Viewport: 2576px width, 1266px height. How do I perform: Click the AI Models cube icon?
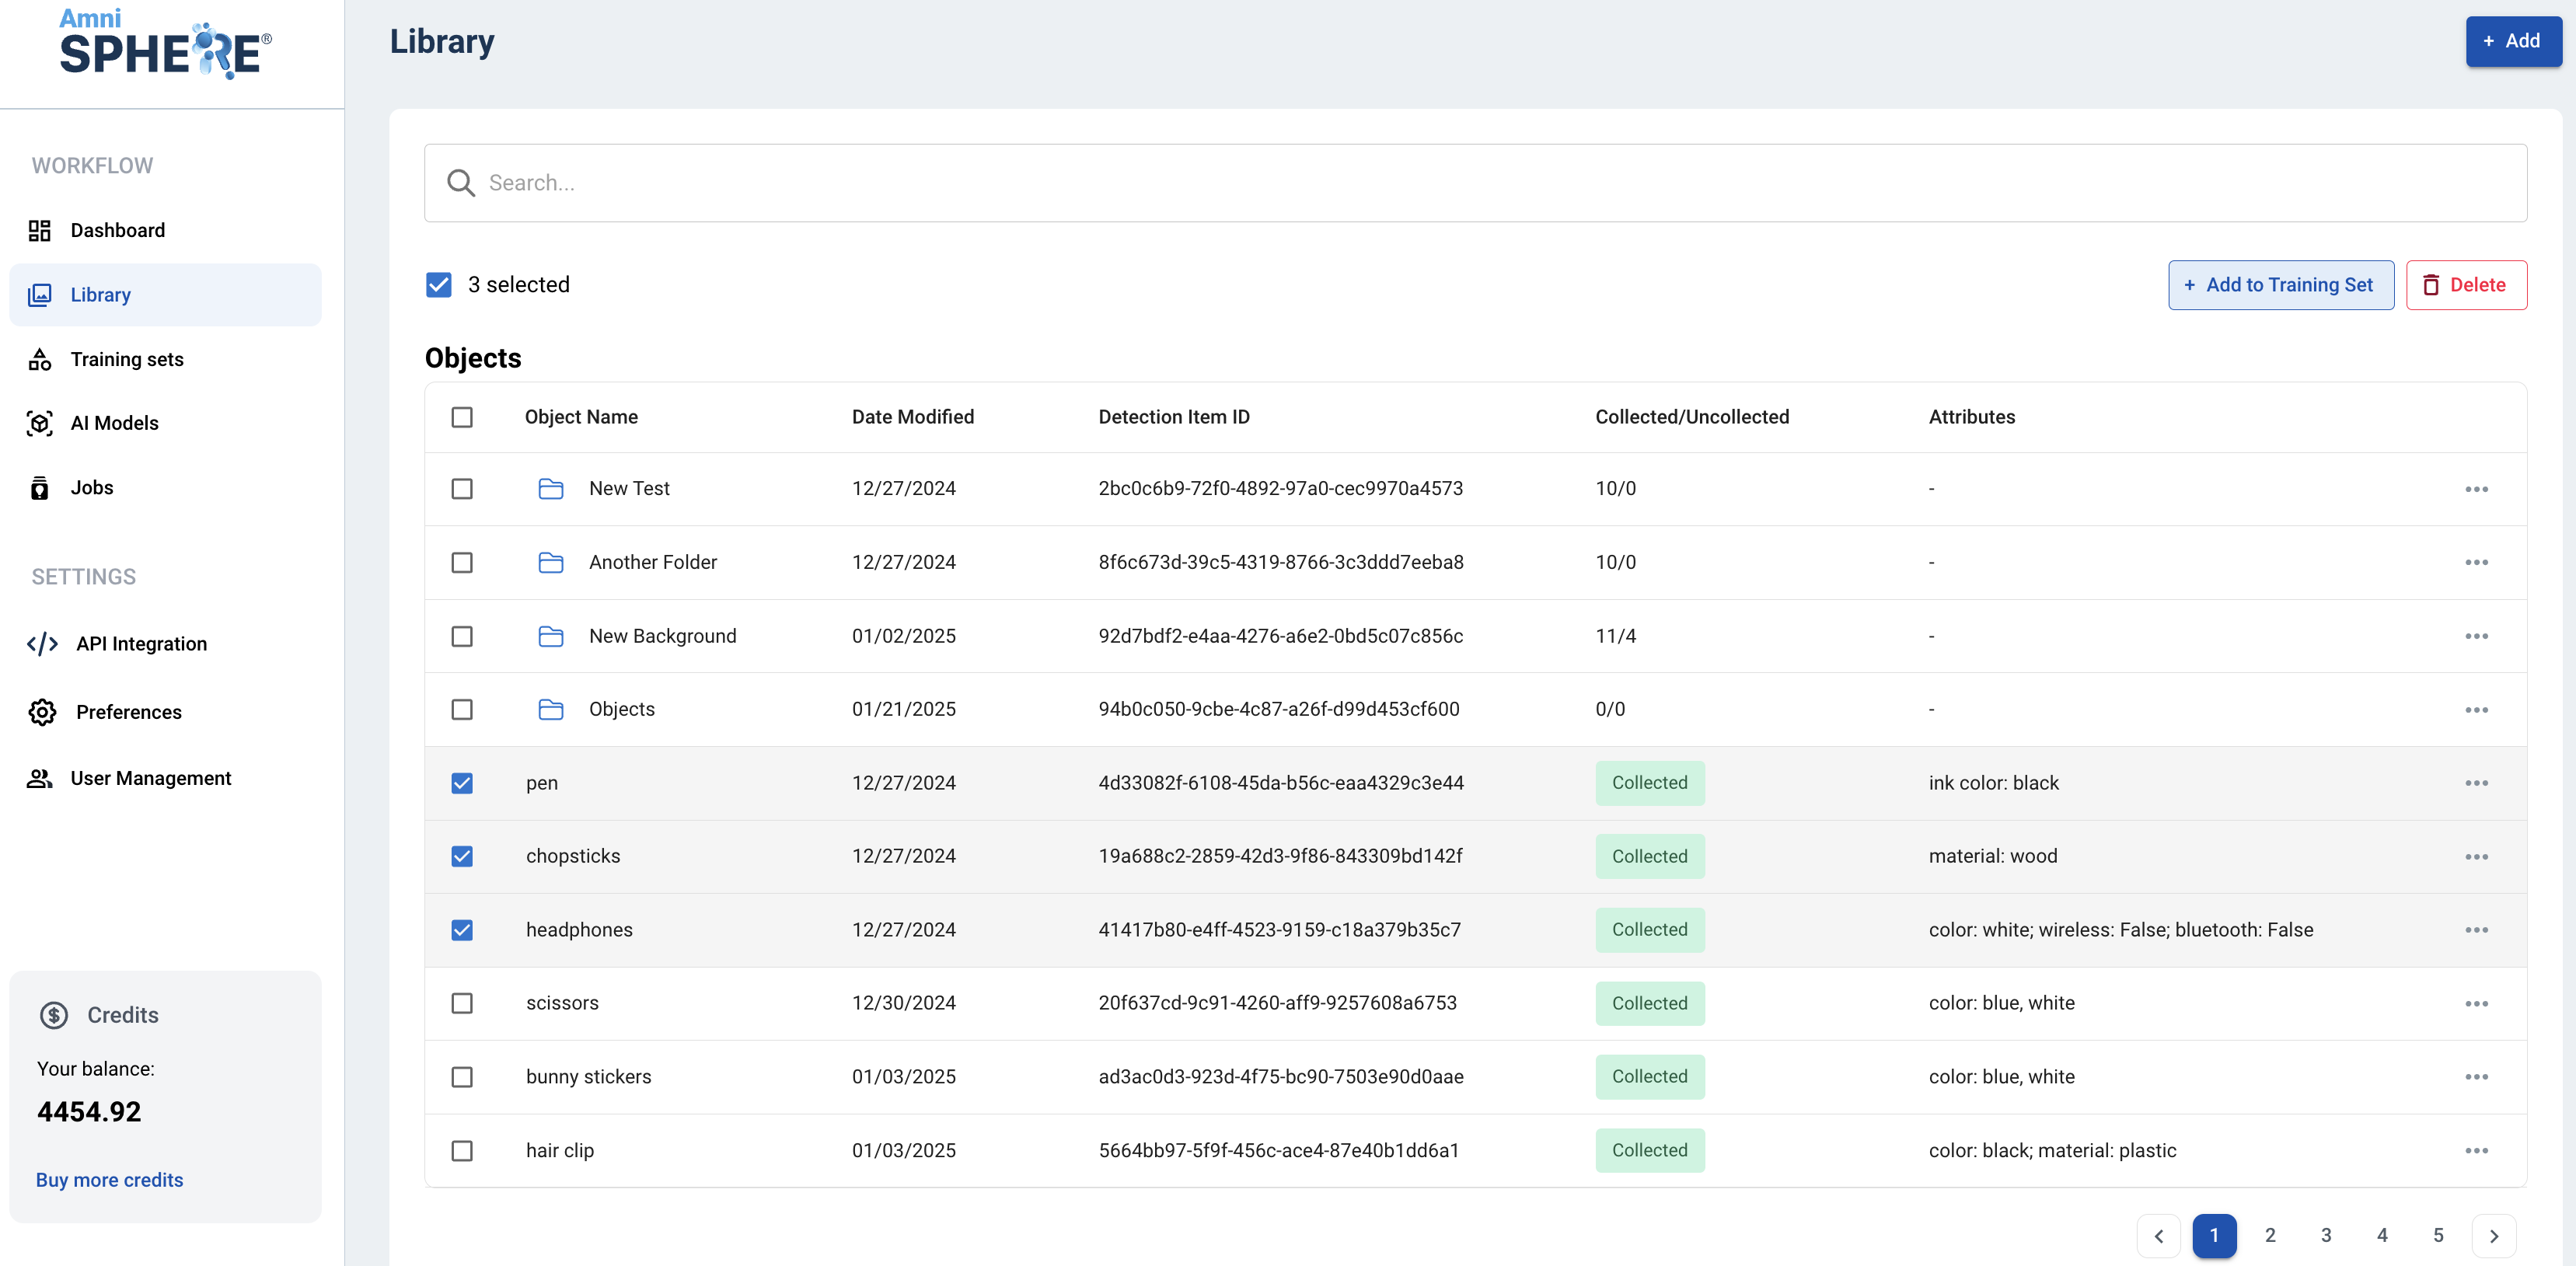[39, 424]
